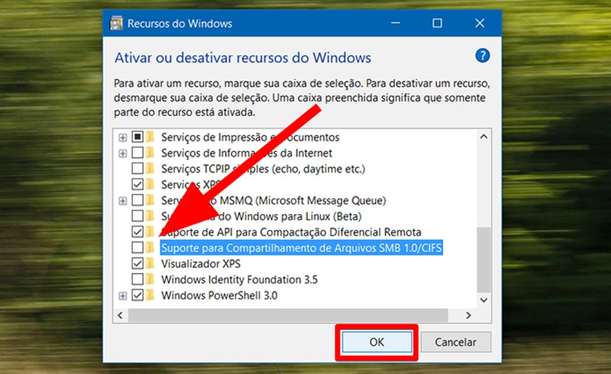Expand the Windows PowerShell 3.0 node
611x374 pixels.
coord(123,296)
